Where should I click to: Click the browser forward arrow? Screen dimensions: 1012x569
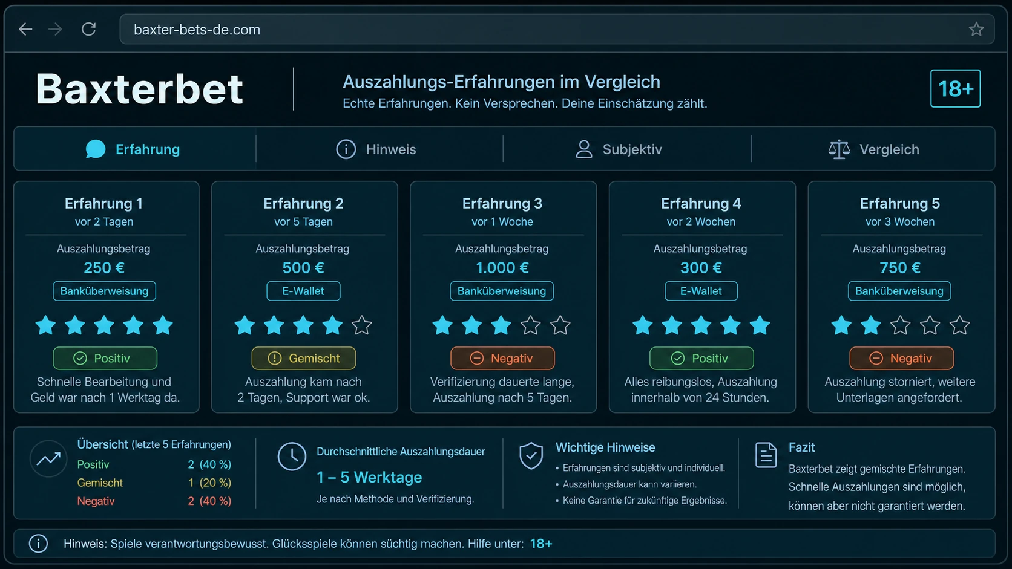tap(55, 29)
